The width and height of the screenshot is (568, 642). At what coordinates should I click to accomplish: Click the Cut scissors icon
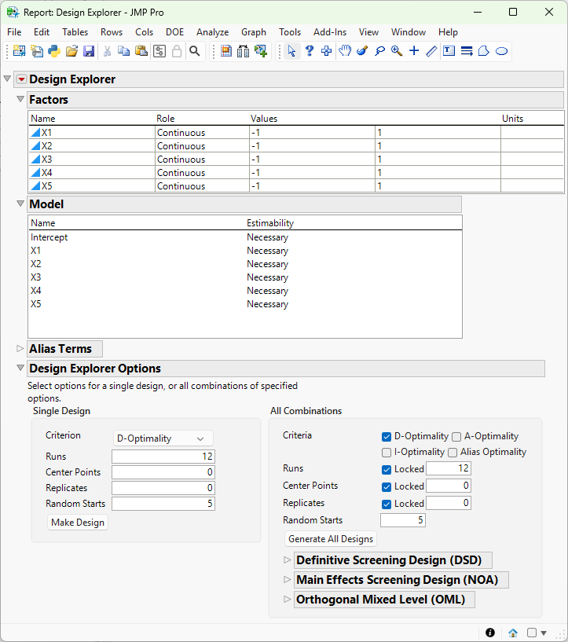point(107,51)
